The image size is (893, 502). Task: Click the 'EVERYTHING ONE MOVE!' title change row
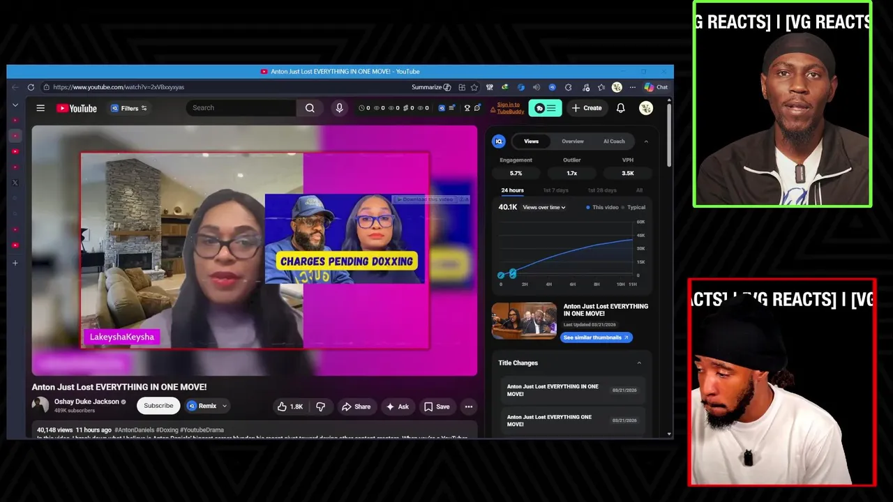572,420
